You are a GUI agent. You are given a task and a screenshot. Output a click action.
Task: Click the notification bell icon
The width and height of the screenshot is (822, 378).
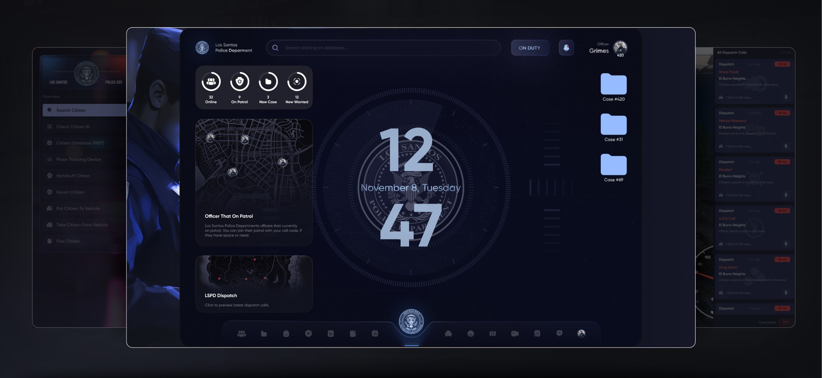pyautogui.click(x=566, y=48)
